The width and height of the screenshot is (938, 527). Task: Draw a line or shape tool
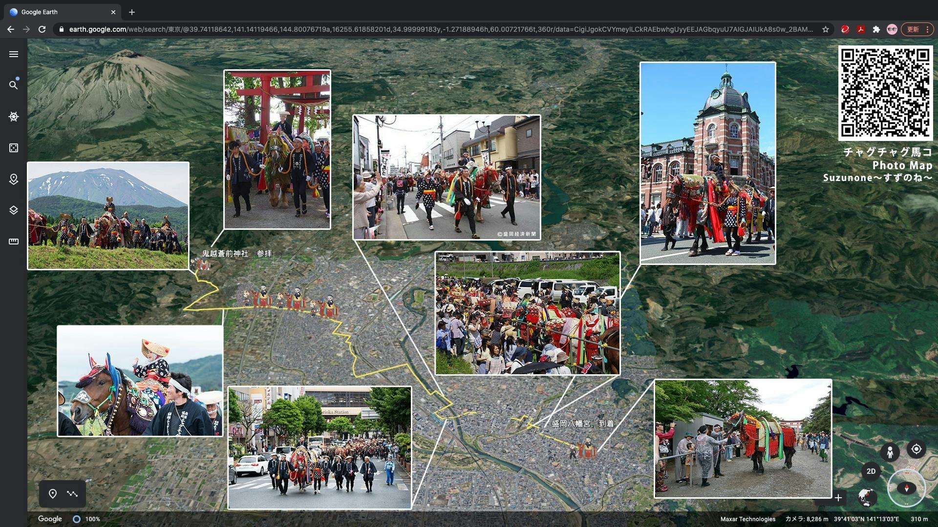pyautogui.click(x=73, y=494)
